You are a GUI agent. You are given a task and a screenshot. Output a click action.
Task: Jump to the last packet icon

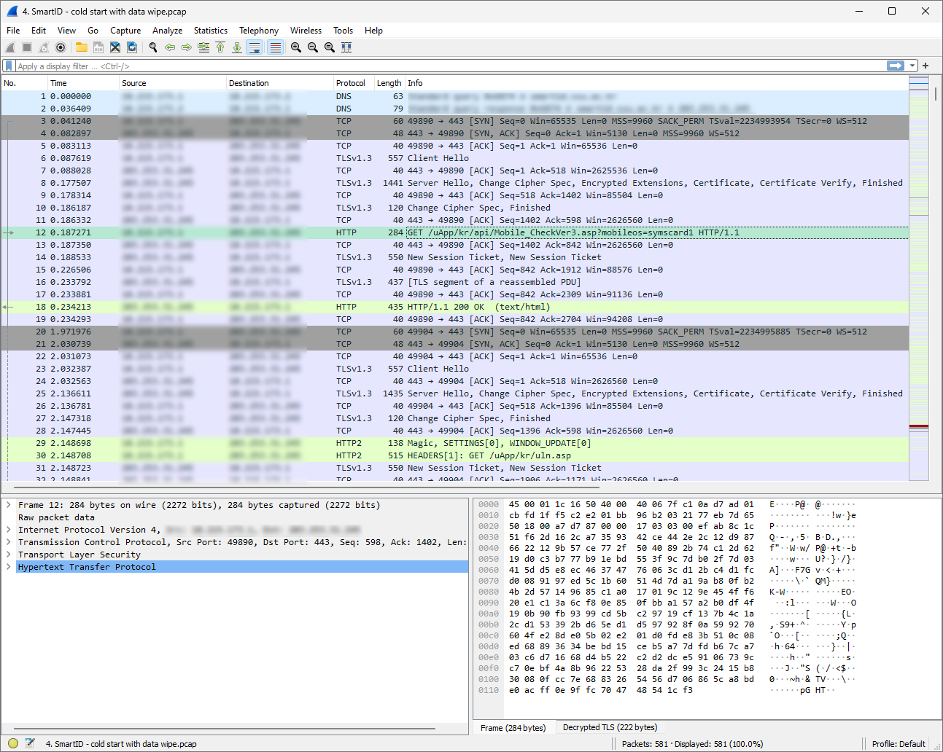237,47
